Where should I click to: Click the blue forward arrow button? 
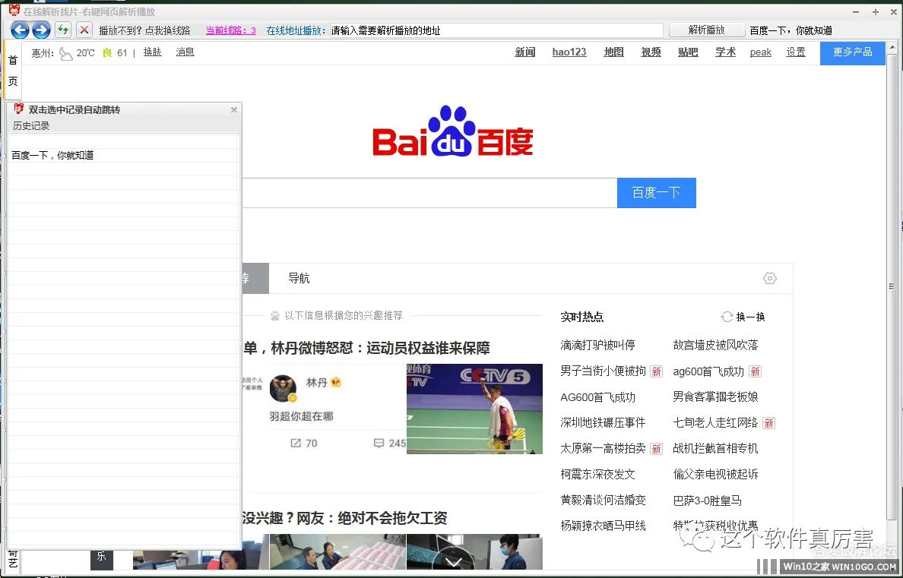coord(41,30)
